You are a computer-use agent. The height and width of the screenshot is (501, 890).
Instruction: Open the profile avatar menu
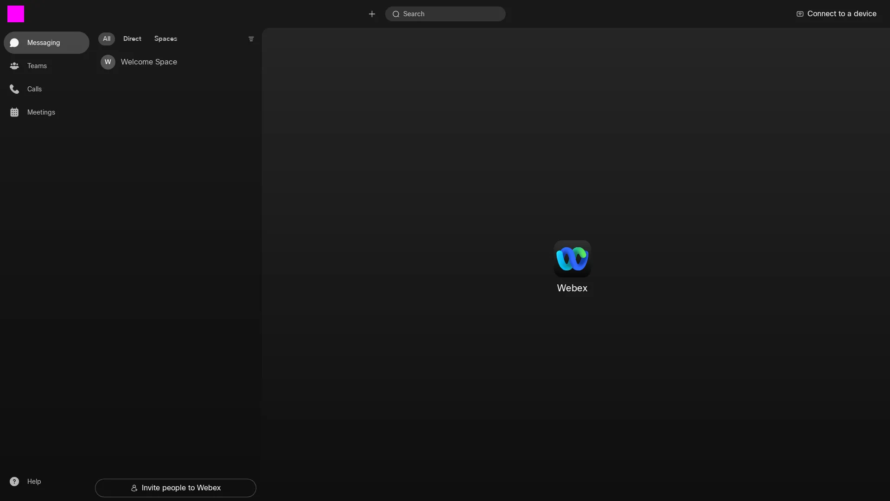[16, 14]
